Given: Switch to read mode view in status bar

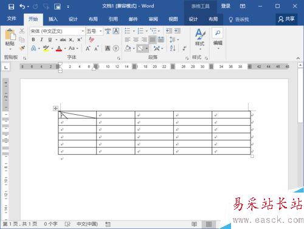Looking at the screenshot, I should [x=194, y=224].
